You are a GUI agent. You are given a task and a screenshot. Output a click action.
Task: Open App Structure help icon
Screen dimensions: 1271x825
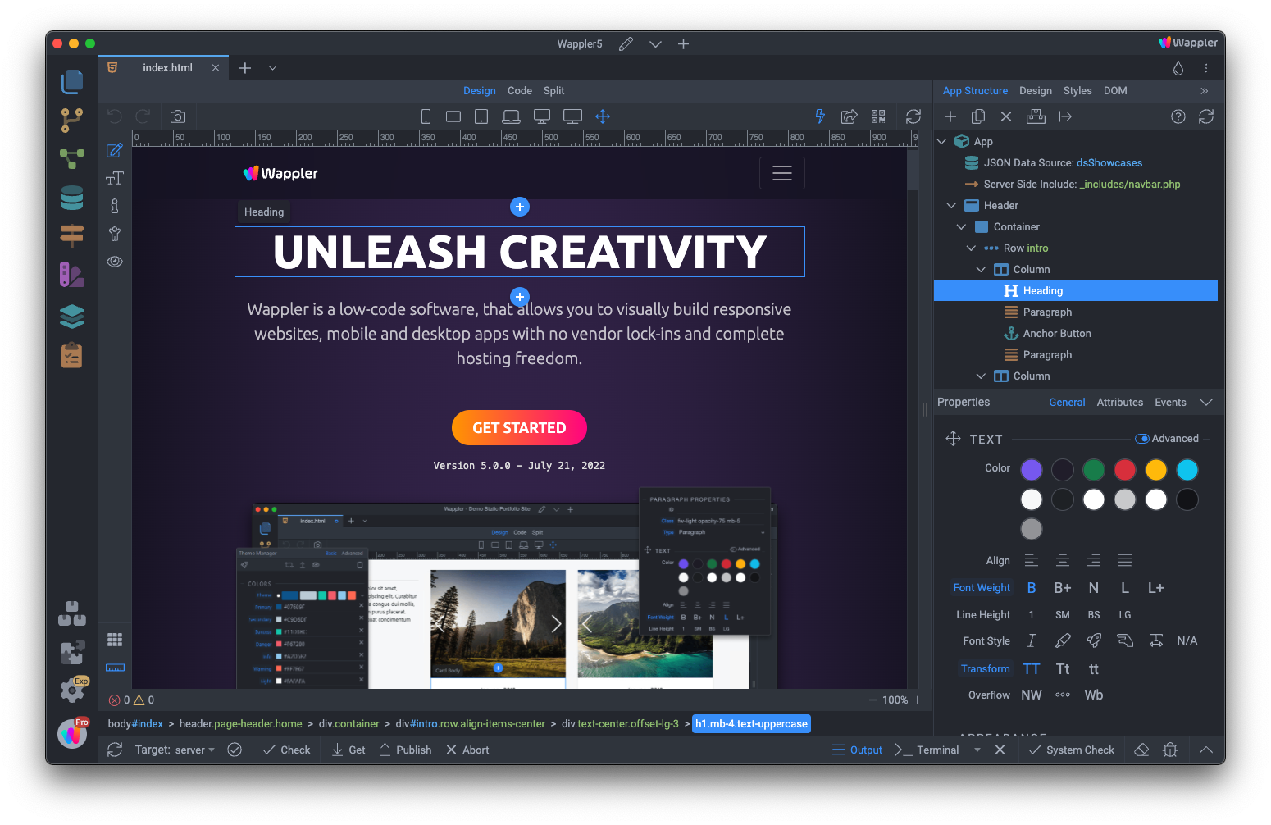(1178, 116)
